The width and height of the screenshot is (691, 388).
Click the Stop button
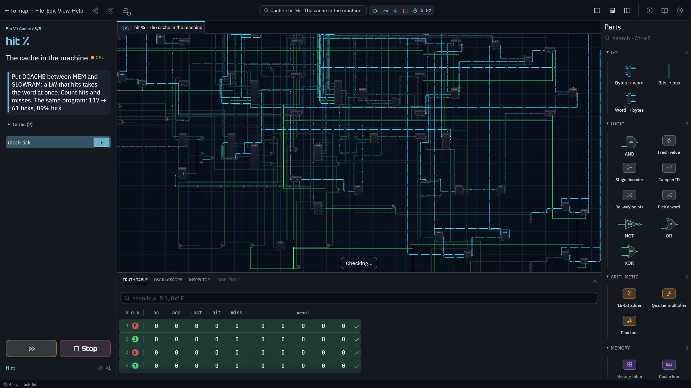pyautogui.click(x=85, y=348)
